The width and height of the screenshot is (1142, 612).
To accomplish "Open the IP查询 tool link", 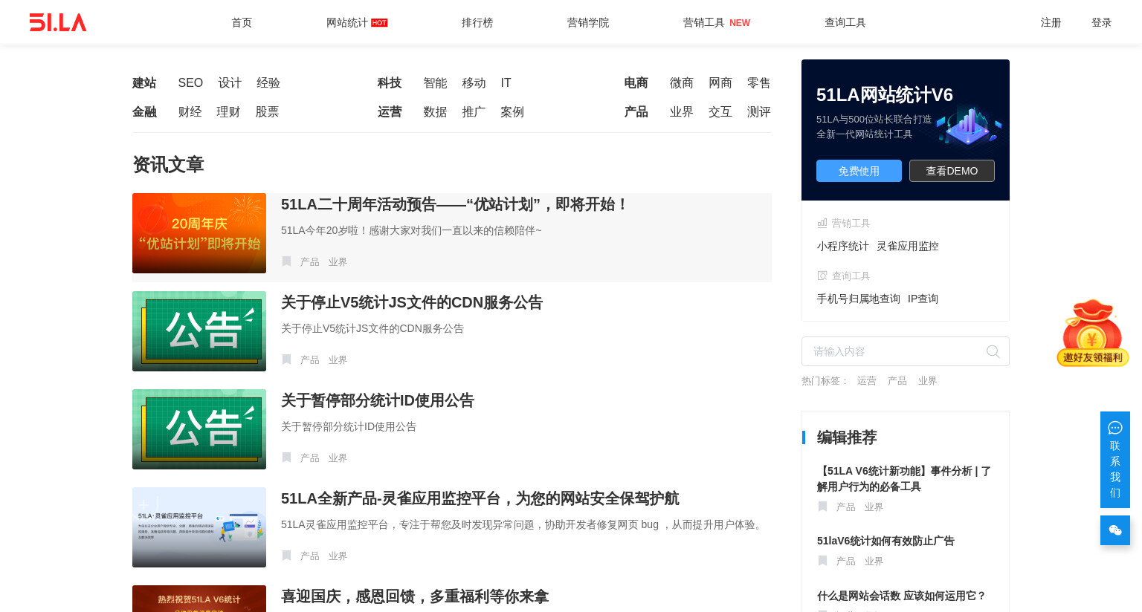I will (923, 299).
